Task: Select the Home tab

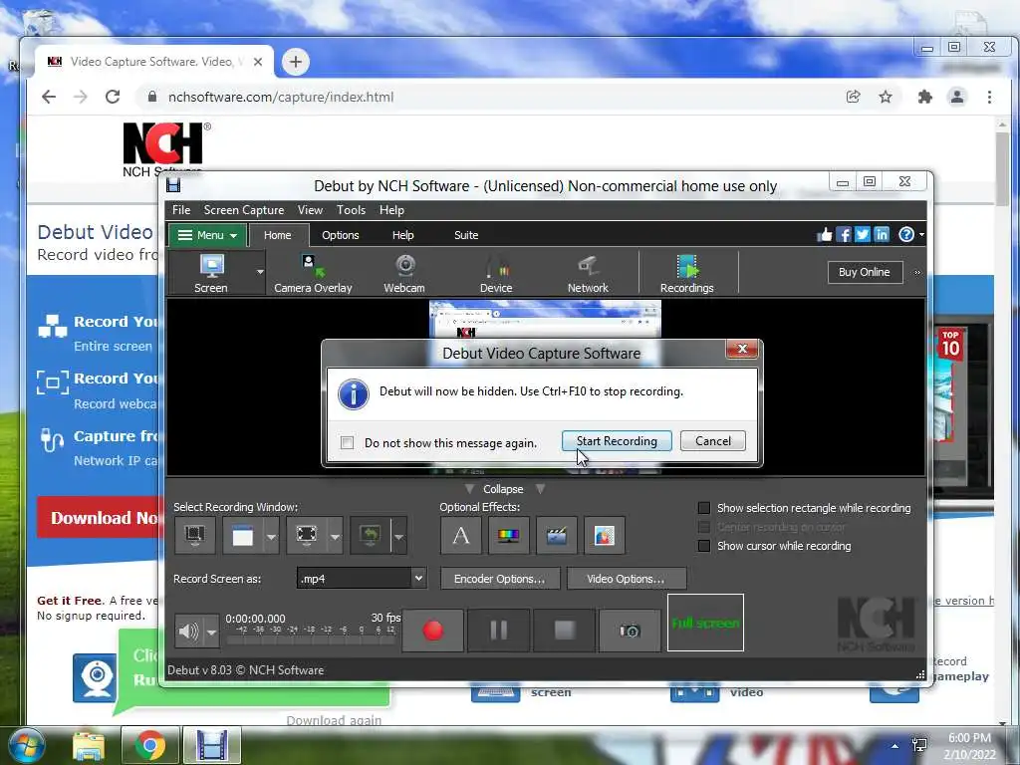Action: 277,235
